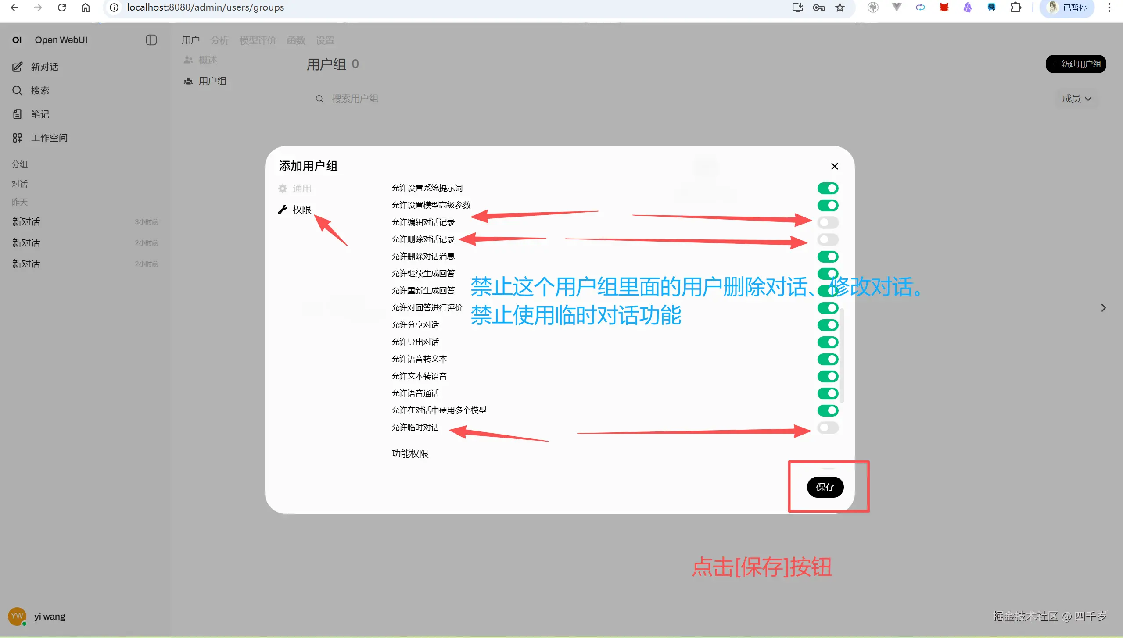Screen dimensions: 1123x638
Task: Click the 保存 save button
Action: (825, 487)
